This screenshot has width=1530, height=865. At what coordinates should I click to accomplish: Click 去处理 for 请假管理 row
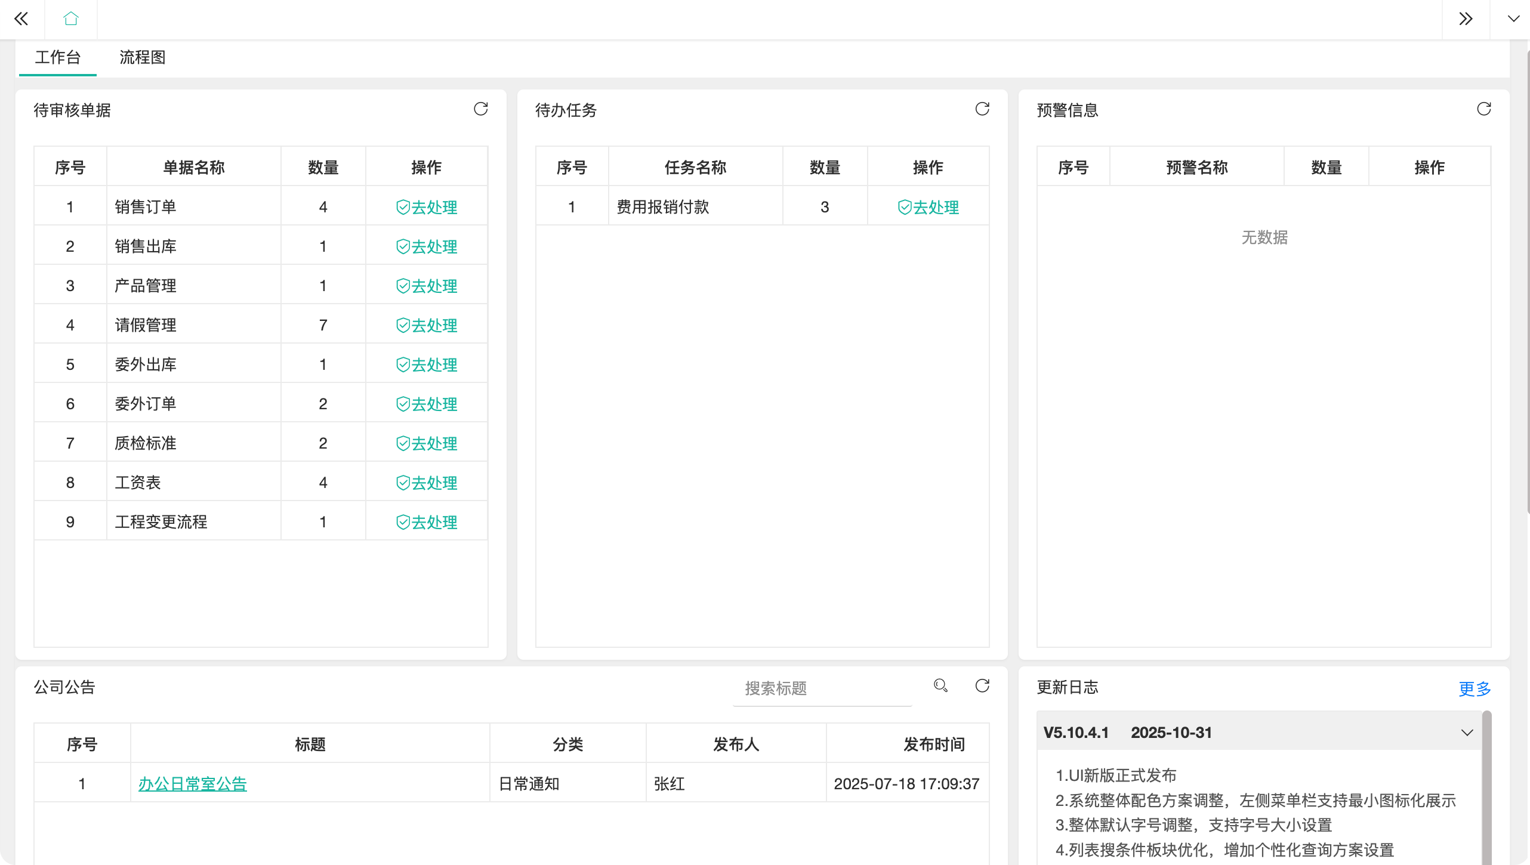point(427,326)
